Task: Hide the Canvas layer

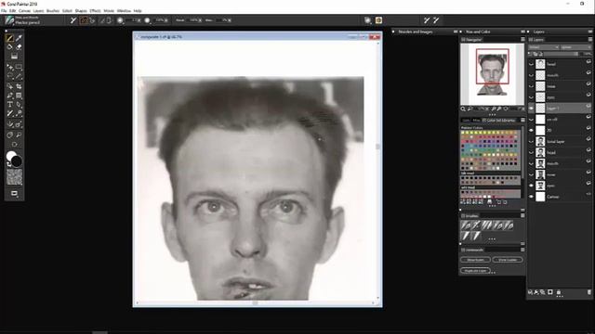Action: 531,197
